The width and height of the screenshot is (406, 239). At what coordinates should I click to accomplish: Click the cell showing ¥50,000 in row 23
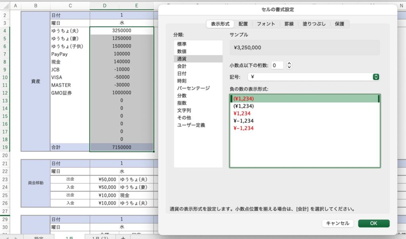pos(104,180)
